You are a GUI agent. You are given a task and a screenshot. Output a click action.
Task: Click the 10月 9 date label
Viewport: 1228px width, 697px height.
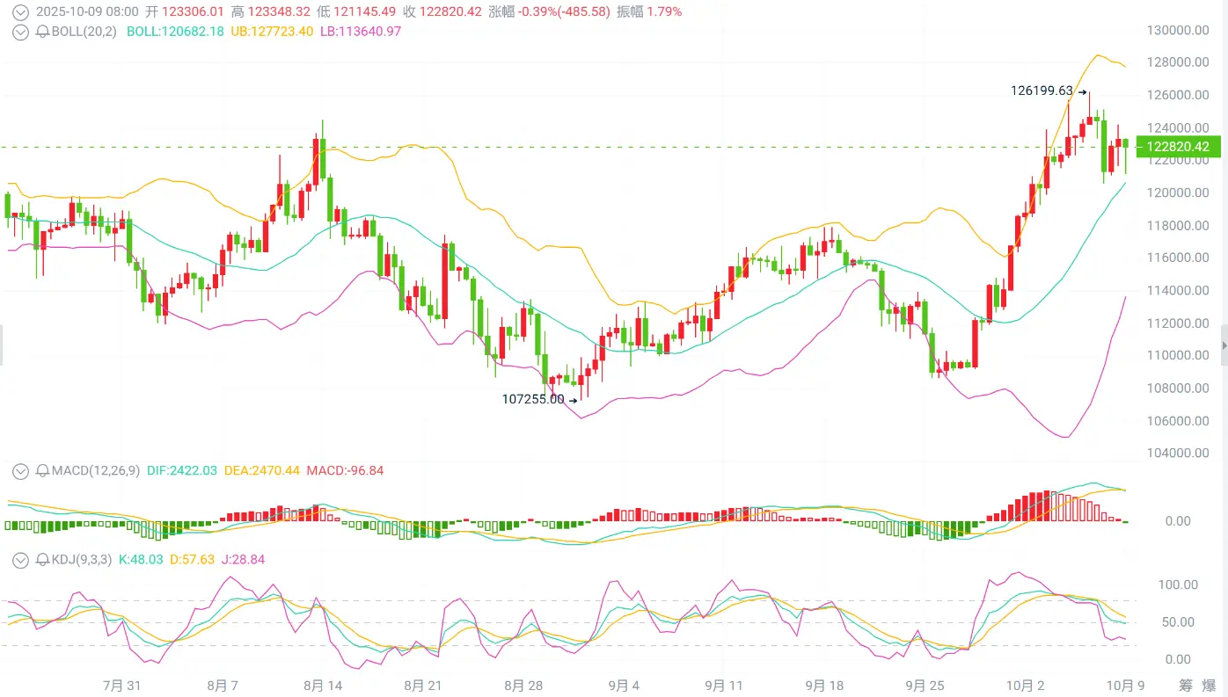coord(1127,685)
